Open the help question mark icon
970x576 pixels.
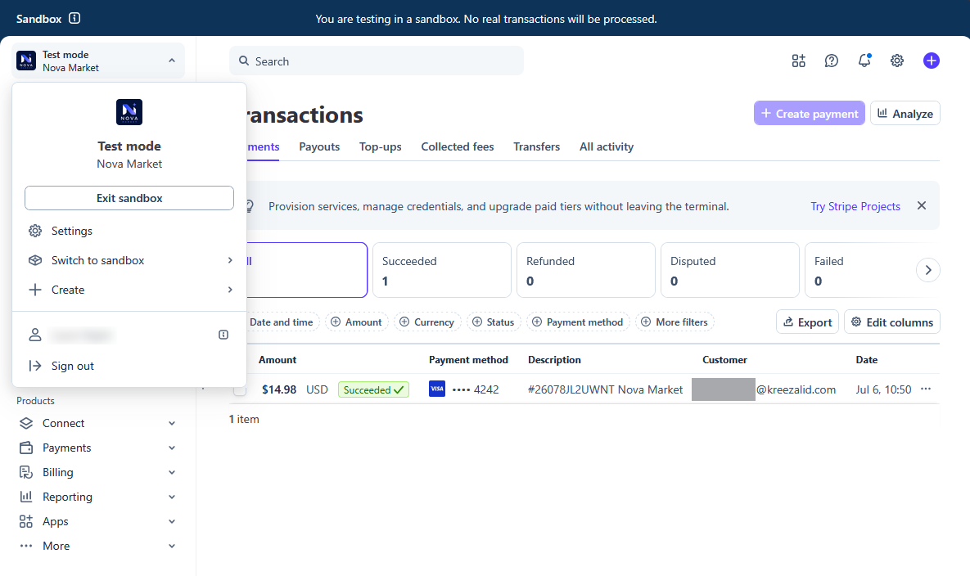click(x=832, y=61)
